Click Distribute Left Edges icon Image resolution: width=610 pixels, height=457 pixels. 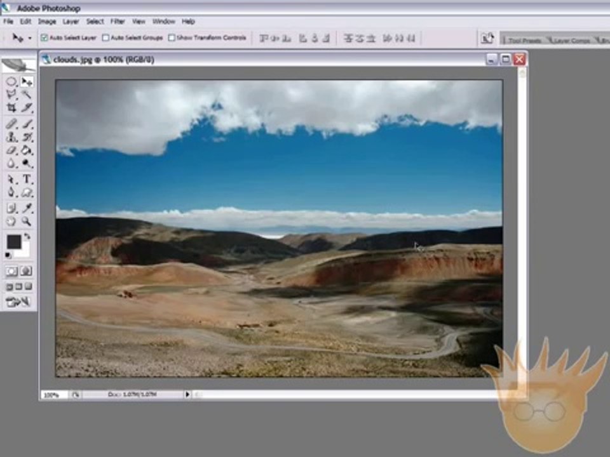tap(387, 38)
